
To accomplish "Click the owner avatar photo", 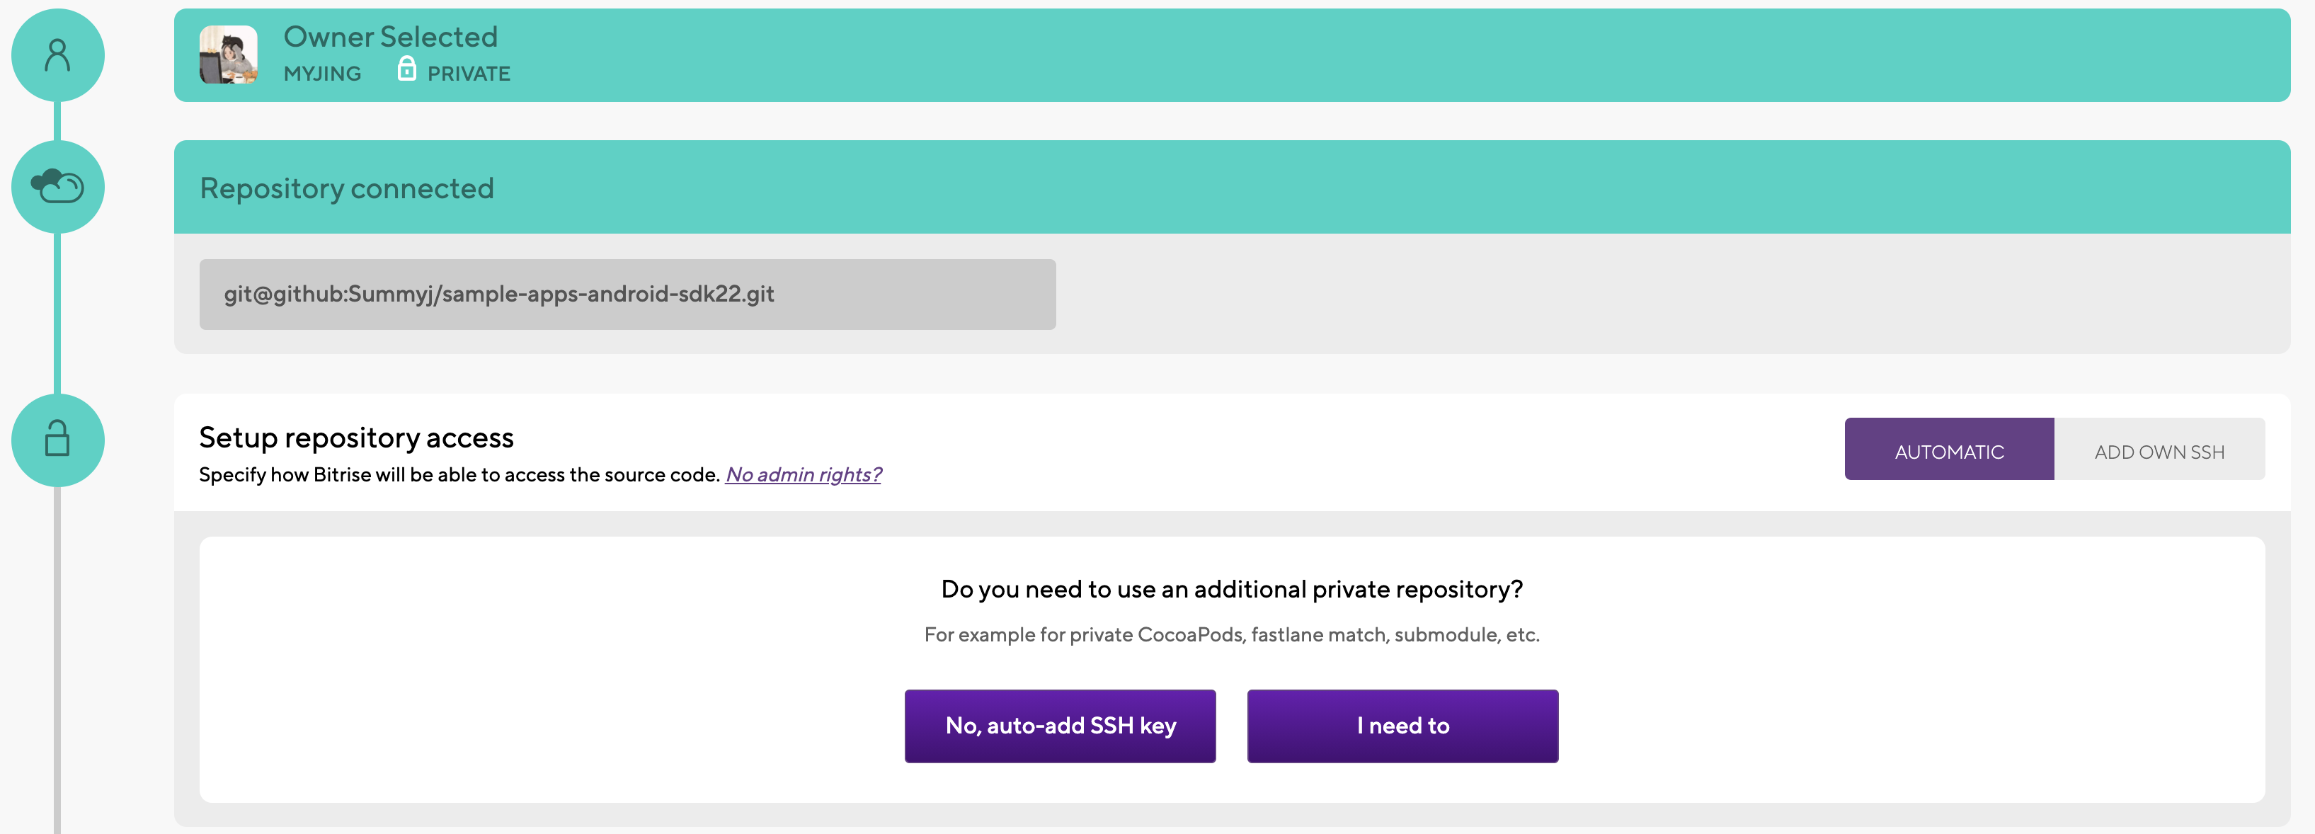I will click(228, 55).
